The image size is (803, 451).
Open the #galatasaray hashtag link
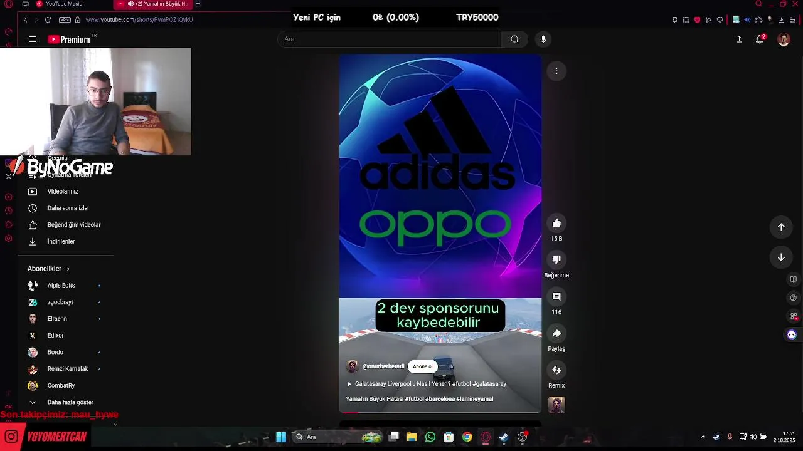489,384
